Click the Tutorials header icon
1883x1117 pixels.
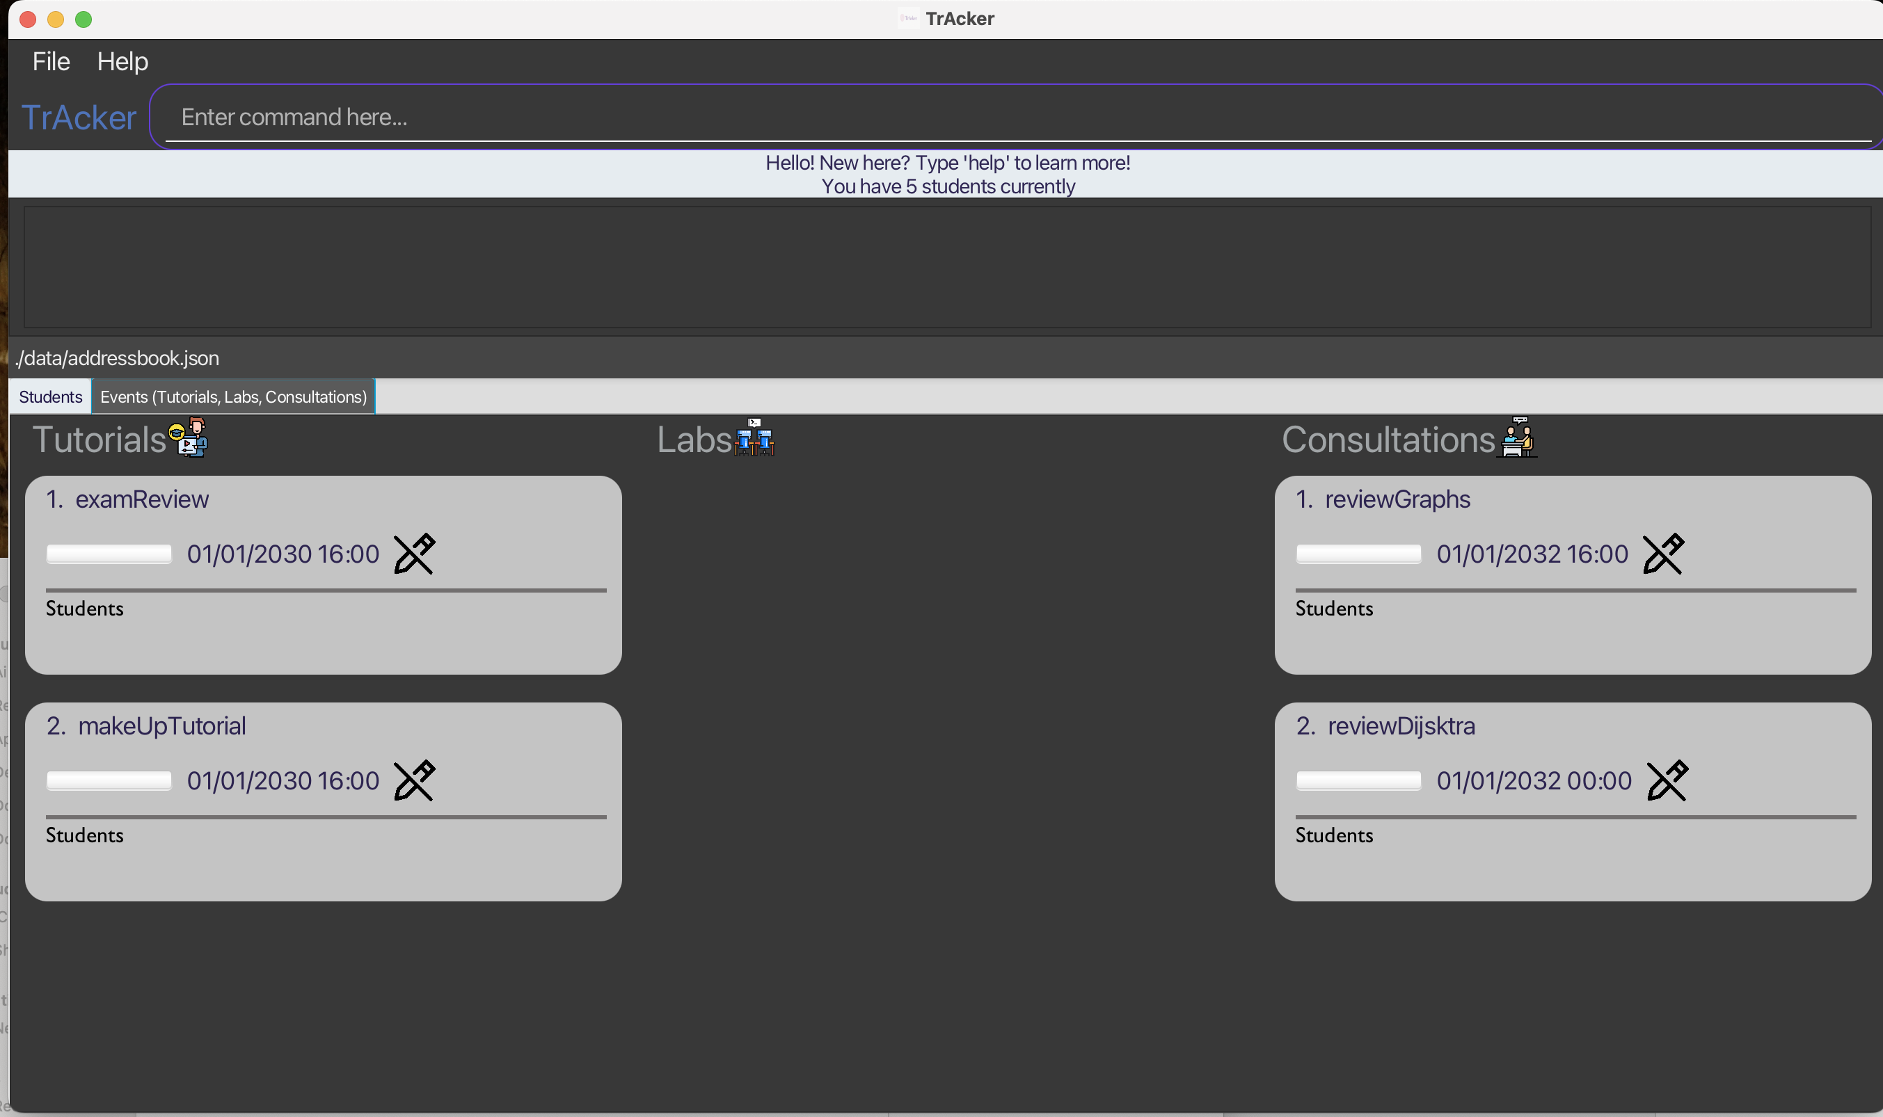coord(189,438)
